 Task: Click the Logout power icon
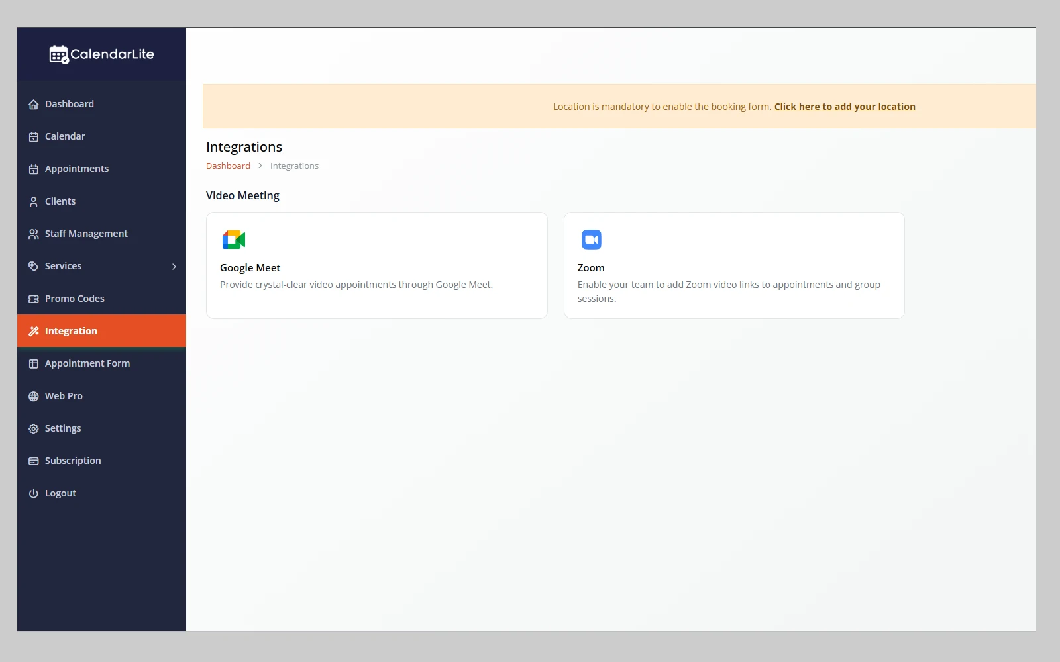[x=34, y=494]
